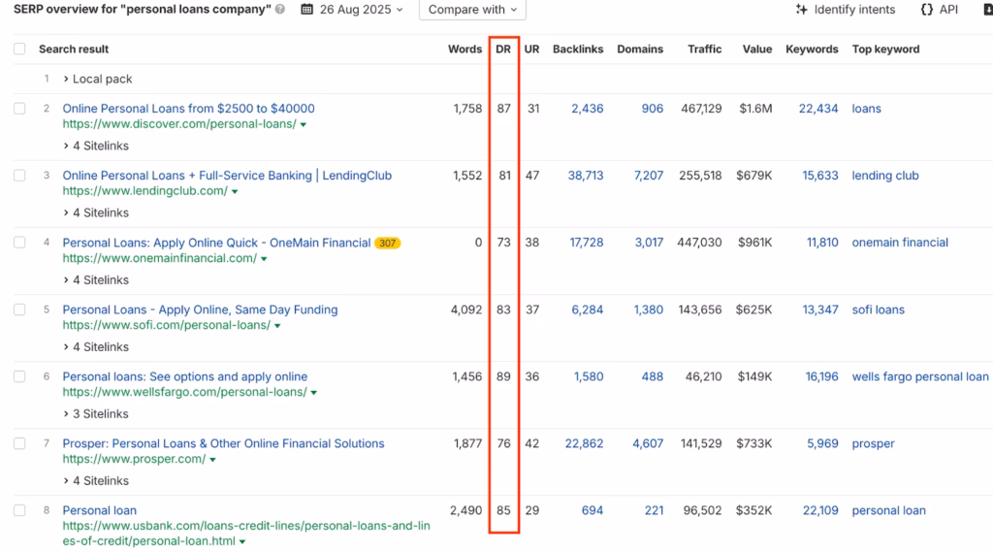Toggle the select-all checkbox in table header
This screenshot has height=553, width=993.
point(19,49)
